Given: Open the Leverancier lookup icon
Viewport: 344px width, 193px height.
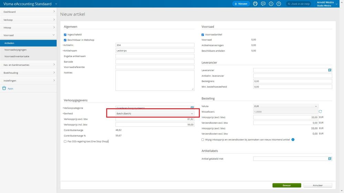Looking at the screenshot, I should click(330, 70).
